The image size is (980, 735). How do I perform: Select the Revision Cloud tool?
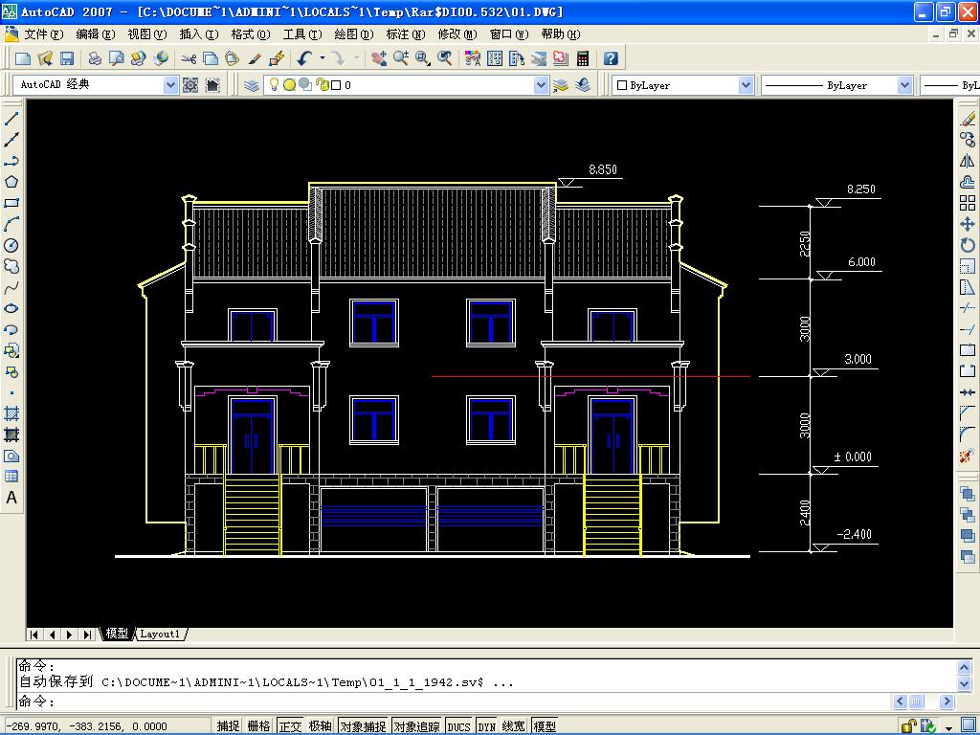pos(11,267)
